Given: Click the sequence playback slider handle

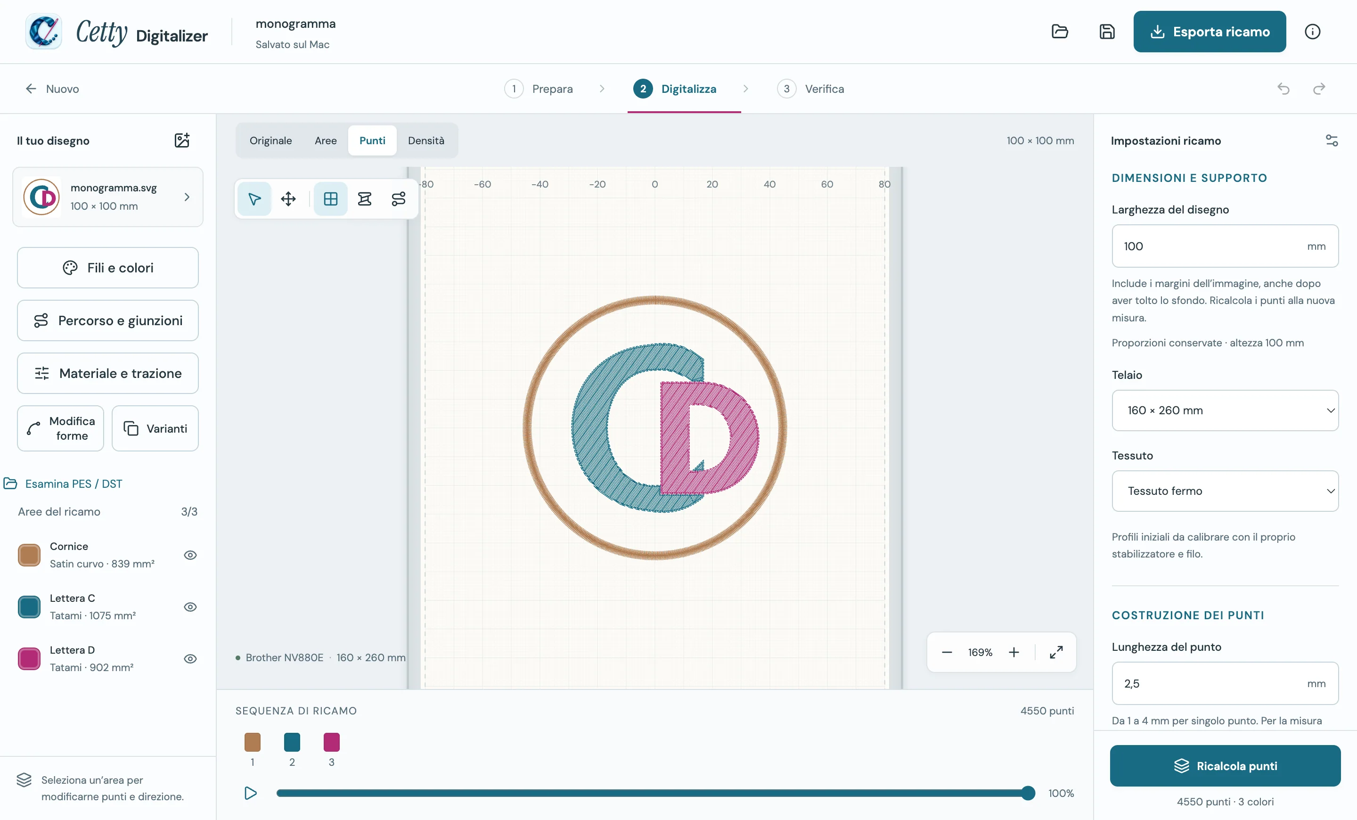Looking at the screenshot, I should pos(1028,793).
